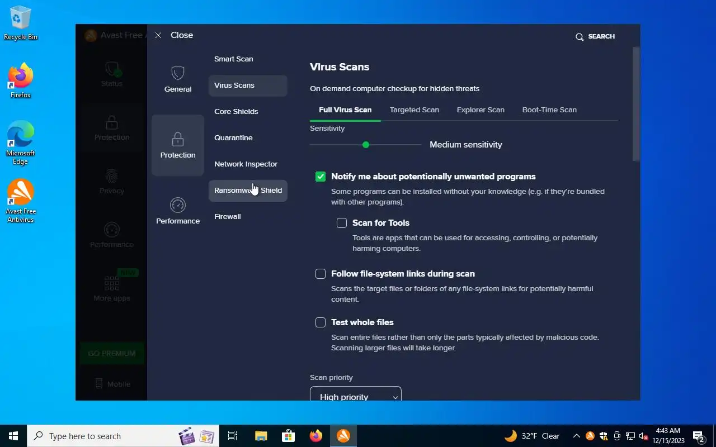This screenshot has width=716, height=447.
Task: Launch File Explorer from taskbar
Action: (261, 436)
